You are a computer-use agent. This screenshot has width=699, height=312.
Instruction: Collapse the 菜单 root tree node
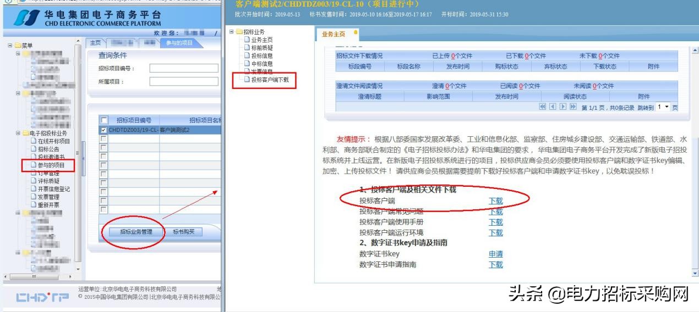click(x=10, y=46)
